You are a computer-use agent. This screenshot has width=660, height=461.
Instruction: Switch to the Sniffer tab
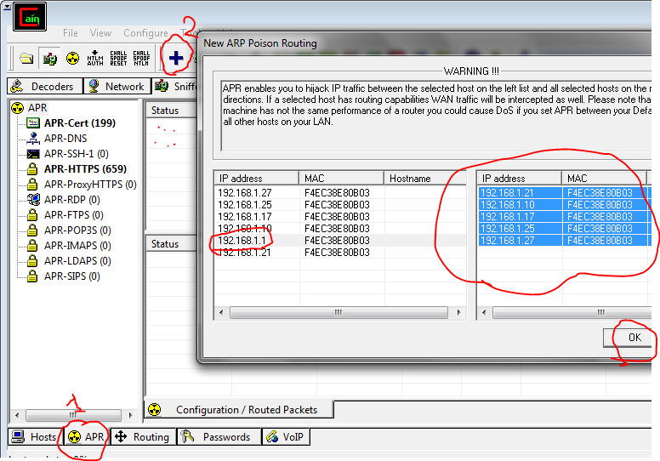[x=175, y=86]
